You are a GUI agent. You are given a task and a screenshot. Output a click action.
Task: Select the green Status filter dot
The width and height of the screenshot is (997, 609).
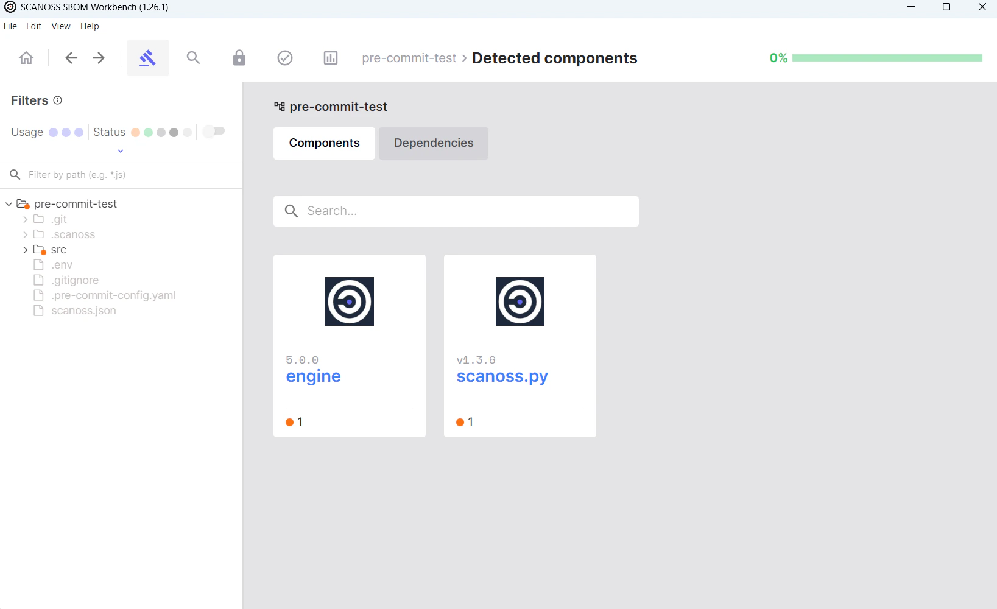coord(148,132)
